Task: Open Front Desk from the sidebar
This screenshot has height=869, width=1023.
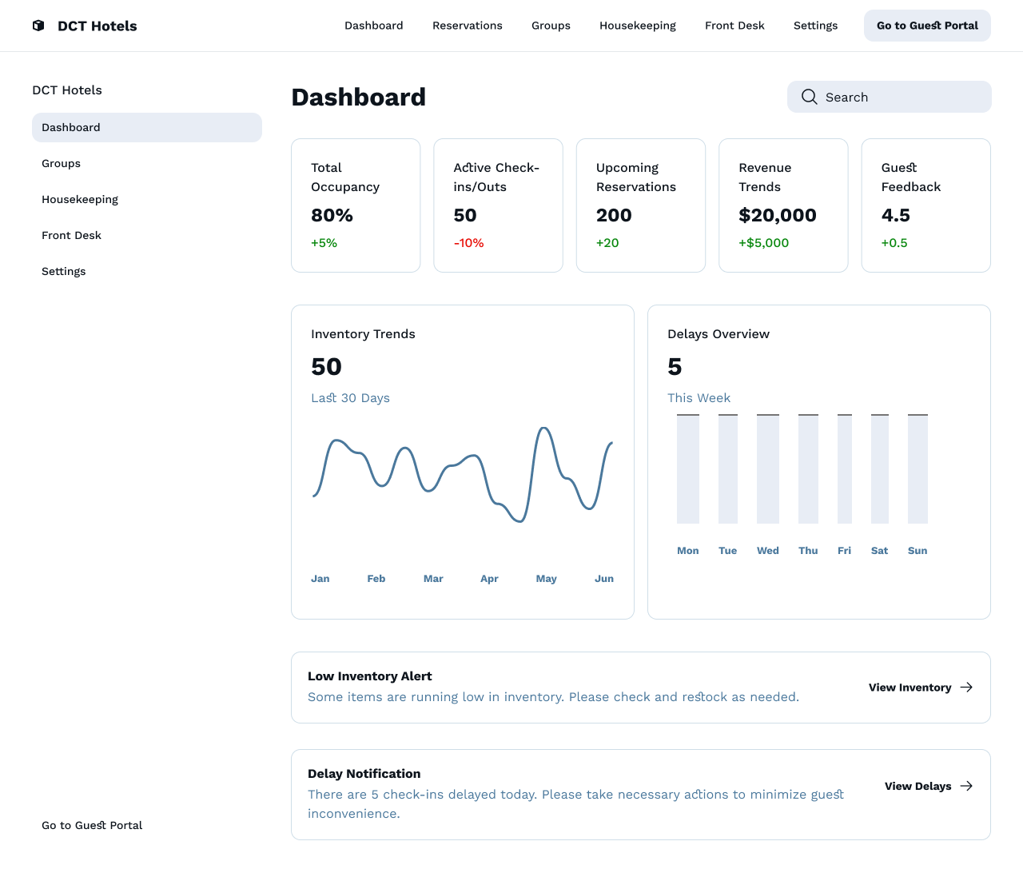Action: pyautogui.click(x=71, y=235)
